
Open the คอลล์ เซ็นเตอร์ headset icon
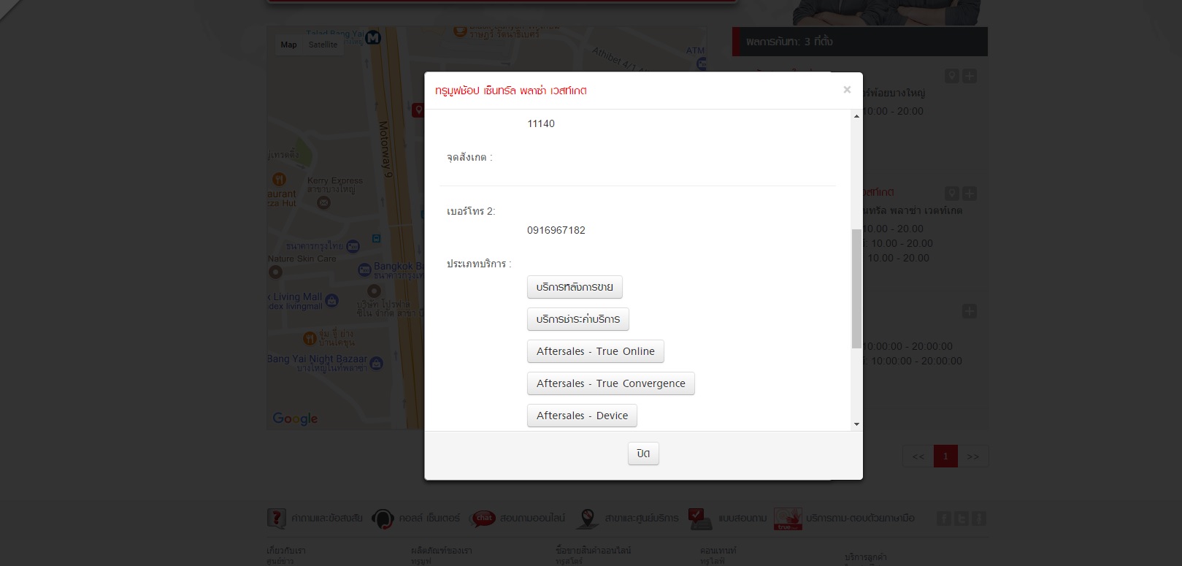tap(383, 519)
